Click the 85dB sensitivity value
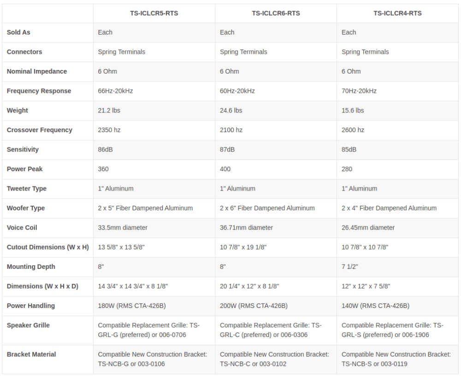 [349, 150]
